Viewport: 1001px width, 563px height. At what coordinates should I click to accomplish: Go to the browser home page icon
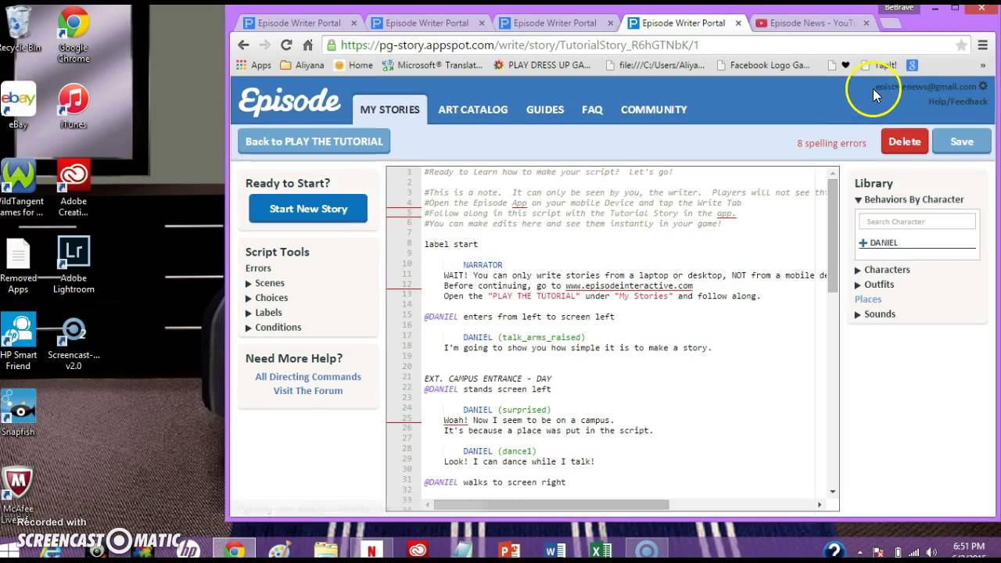[308, 45]
